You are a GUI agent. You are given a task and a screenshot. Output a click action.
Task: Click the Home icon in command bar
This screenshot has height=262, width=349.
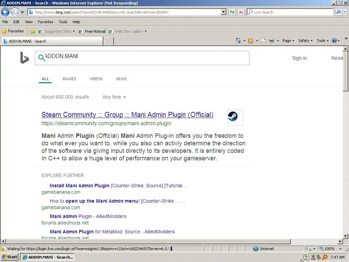click(238, 41)
